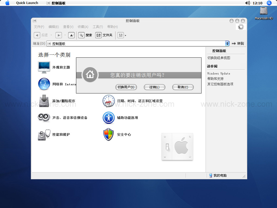Open 声音、语音和音频设备 category text
The image size is (277, 208).
[x=70, y=118]
